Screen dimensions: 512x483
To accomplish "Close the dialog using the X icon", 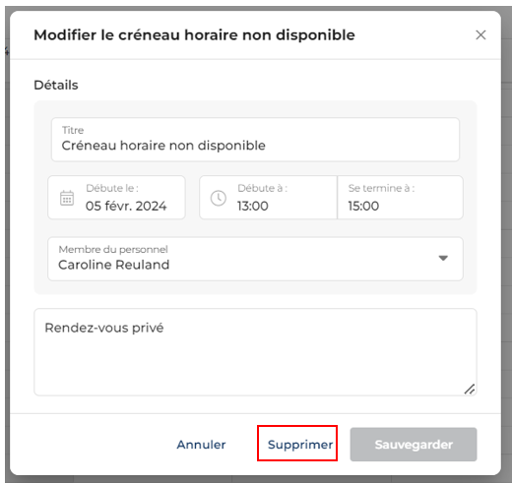I will [480, 34].
